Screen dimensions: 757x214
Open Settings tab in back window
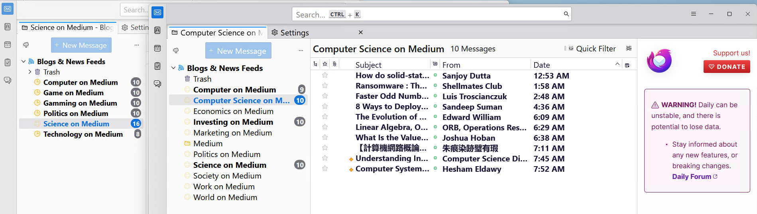pos(135,27)
